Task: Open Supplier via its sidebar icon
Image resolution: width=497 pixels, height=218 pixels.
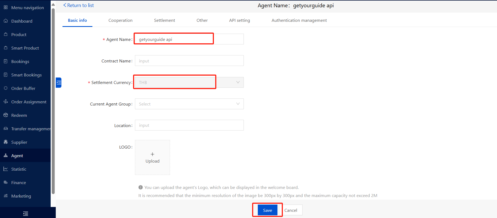Action: click(x=6, y=142)
